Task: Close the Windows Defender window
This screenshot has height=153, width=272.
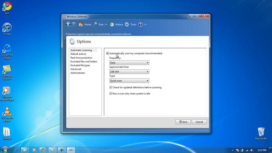Action: tap(204, 16)
